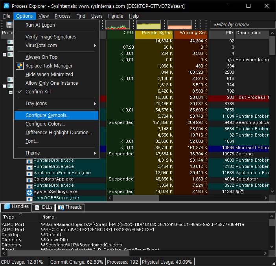276x266 pixels.
Task: Expand the Tray Icons submenu
Action: [56, 104]
